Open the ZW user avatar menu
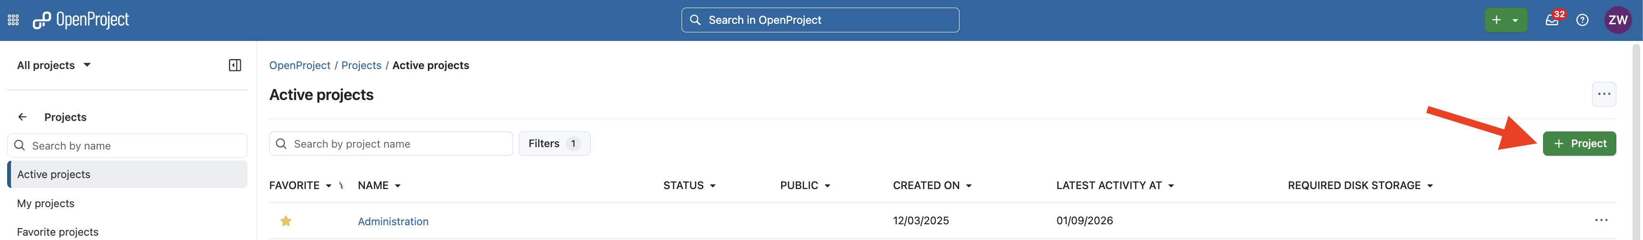The image size is (1643, 240). tap(1617, 20)
